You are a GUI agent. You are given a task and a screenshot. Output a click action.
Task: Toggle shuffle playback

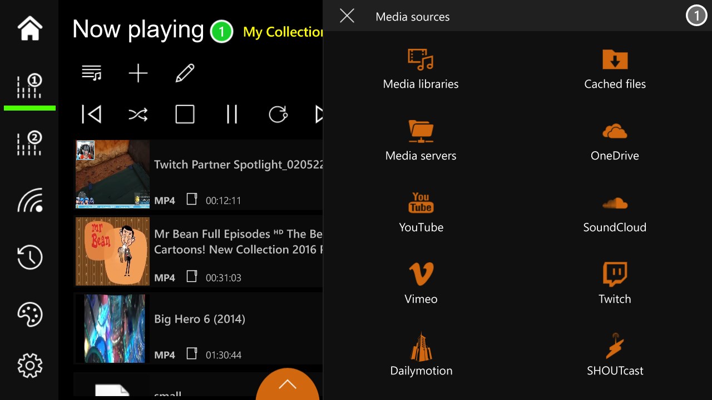138,114
